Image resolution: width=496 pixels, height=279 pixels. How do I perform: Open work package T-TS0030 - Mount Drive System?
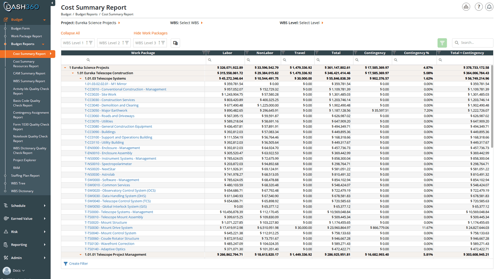[108, 228]
